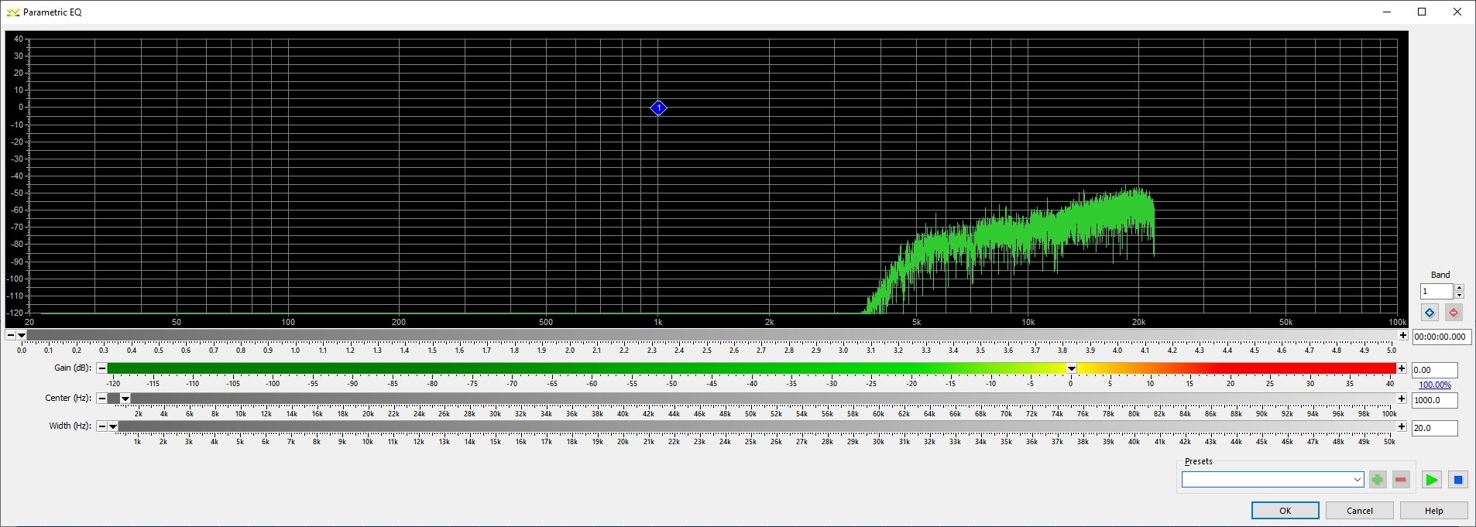Click the time position field 00:00:00.000

(1441, 337)
